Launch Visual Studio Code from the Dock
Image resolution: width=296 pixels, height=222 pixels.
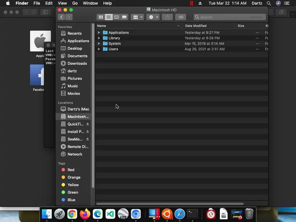[110, 214]
